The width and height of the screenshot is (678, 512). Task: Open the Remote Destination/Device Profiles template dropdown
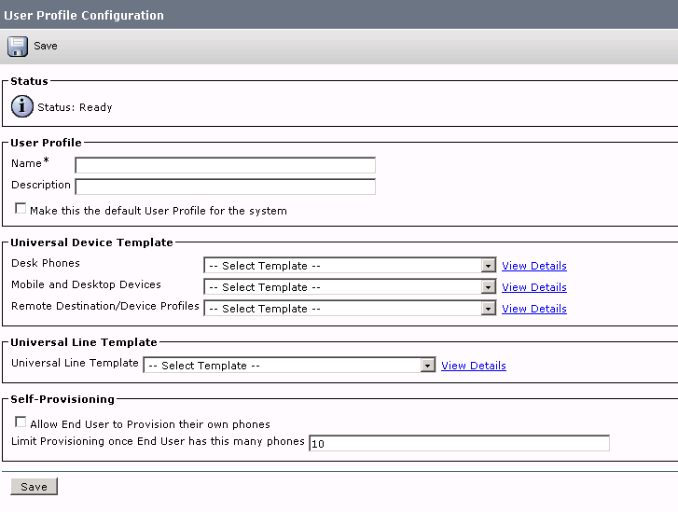[350, 309]
